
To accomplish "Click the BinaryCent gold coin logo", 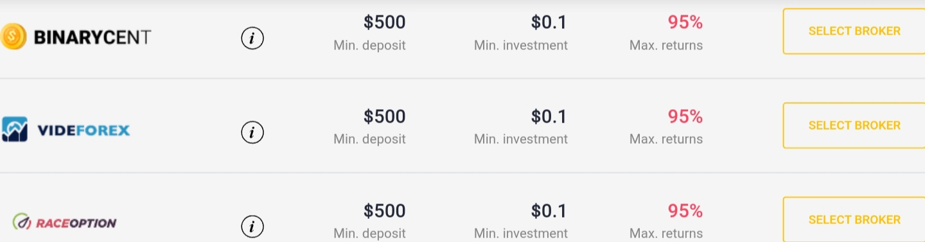I will click(13, 37).
